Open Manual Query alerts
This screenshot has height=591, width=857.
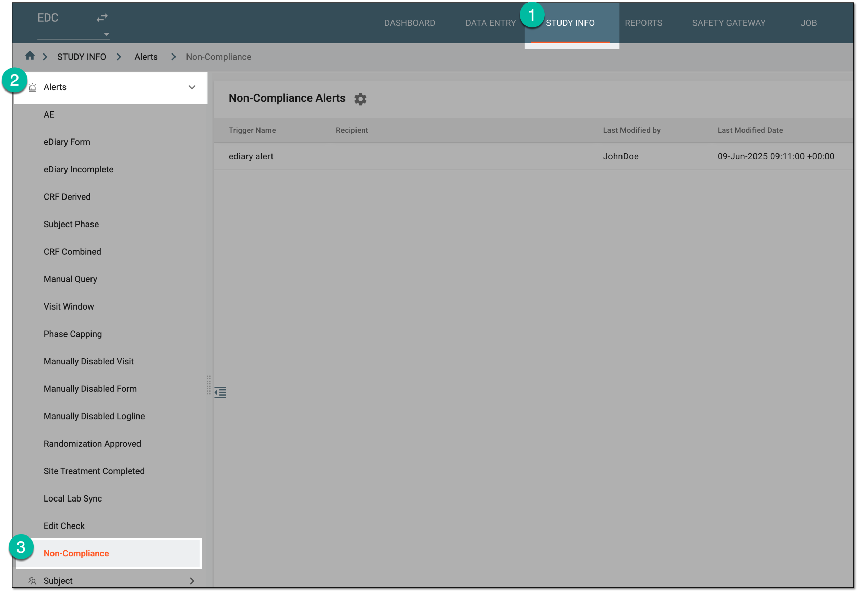click(x=70, y=279)
